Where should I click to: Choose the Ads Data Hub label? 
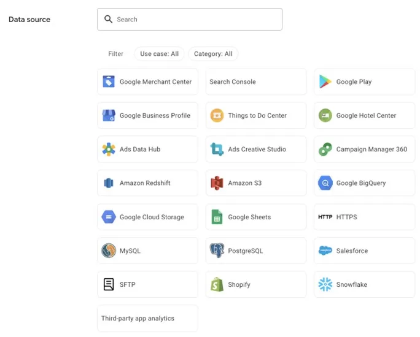(140, 149)
